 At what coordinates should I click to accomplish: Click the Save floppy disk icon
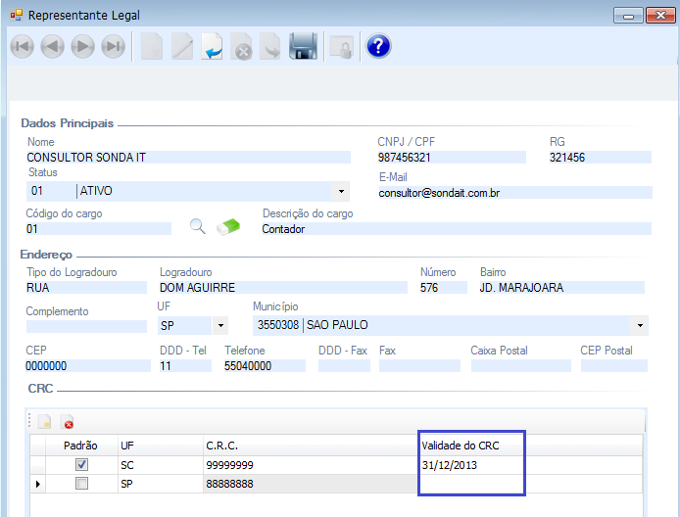click(303, 46)
